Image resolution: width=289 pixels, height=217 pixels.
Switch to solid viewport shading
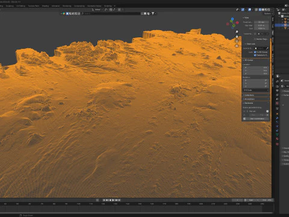coord(263,10)
